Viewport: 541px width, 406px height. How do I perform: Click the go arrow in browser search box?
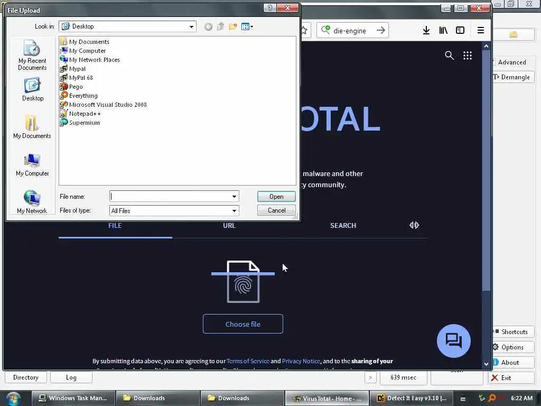pyautogui.click(x=381, y=30)
